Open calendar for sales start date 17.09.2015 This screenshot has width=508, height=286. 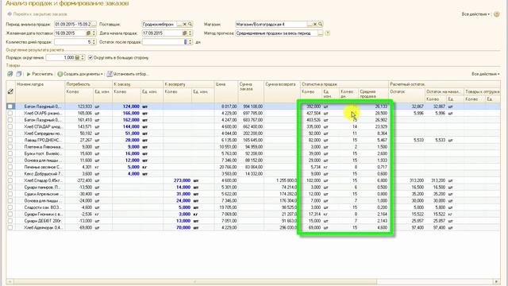(x=185, y=33)
